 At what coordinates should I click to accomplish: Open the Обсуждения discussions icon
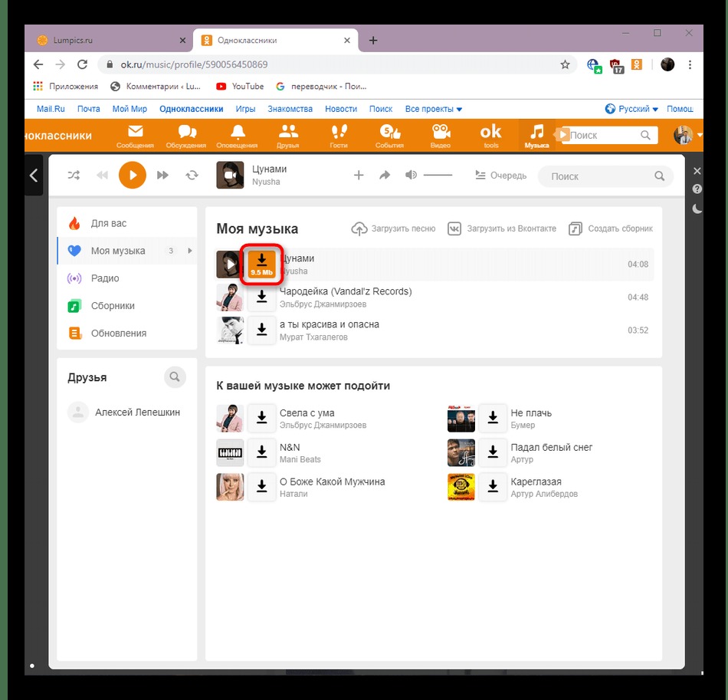click(186, 136)
